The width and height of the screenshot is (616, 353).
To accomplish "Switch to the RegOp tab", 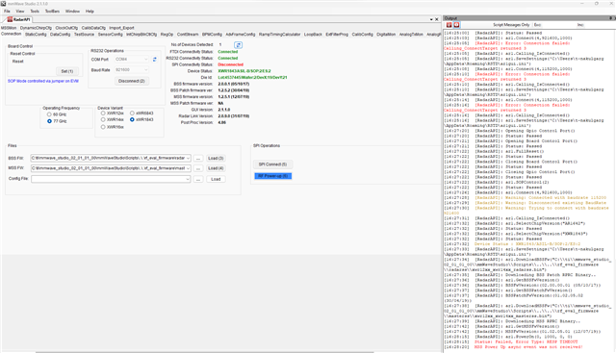I will [167, 35].
